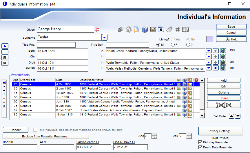Uncheck the Birthday Reminder checkbox
Viewport: 250px width, 153px height.
pos(200,142)
